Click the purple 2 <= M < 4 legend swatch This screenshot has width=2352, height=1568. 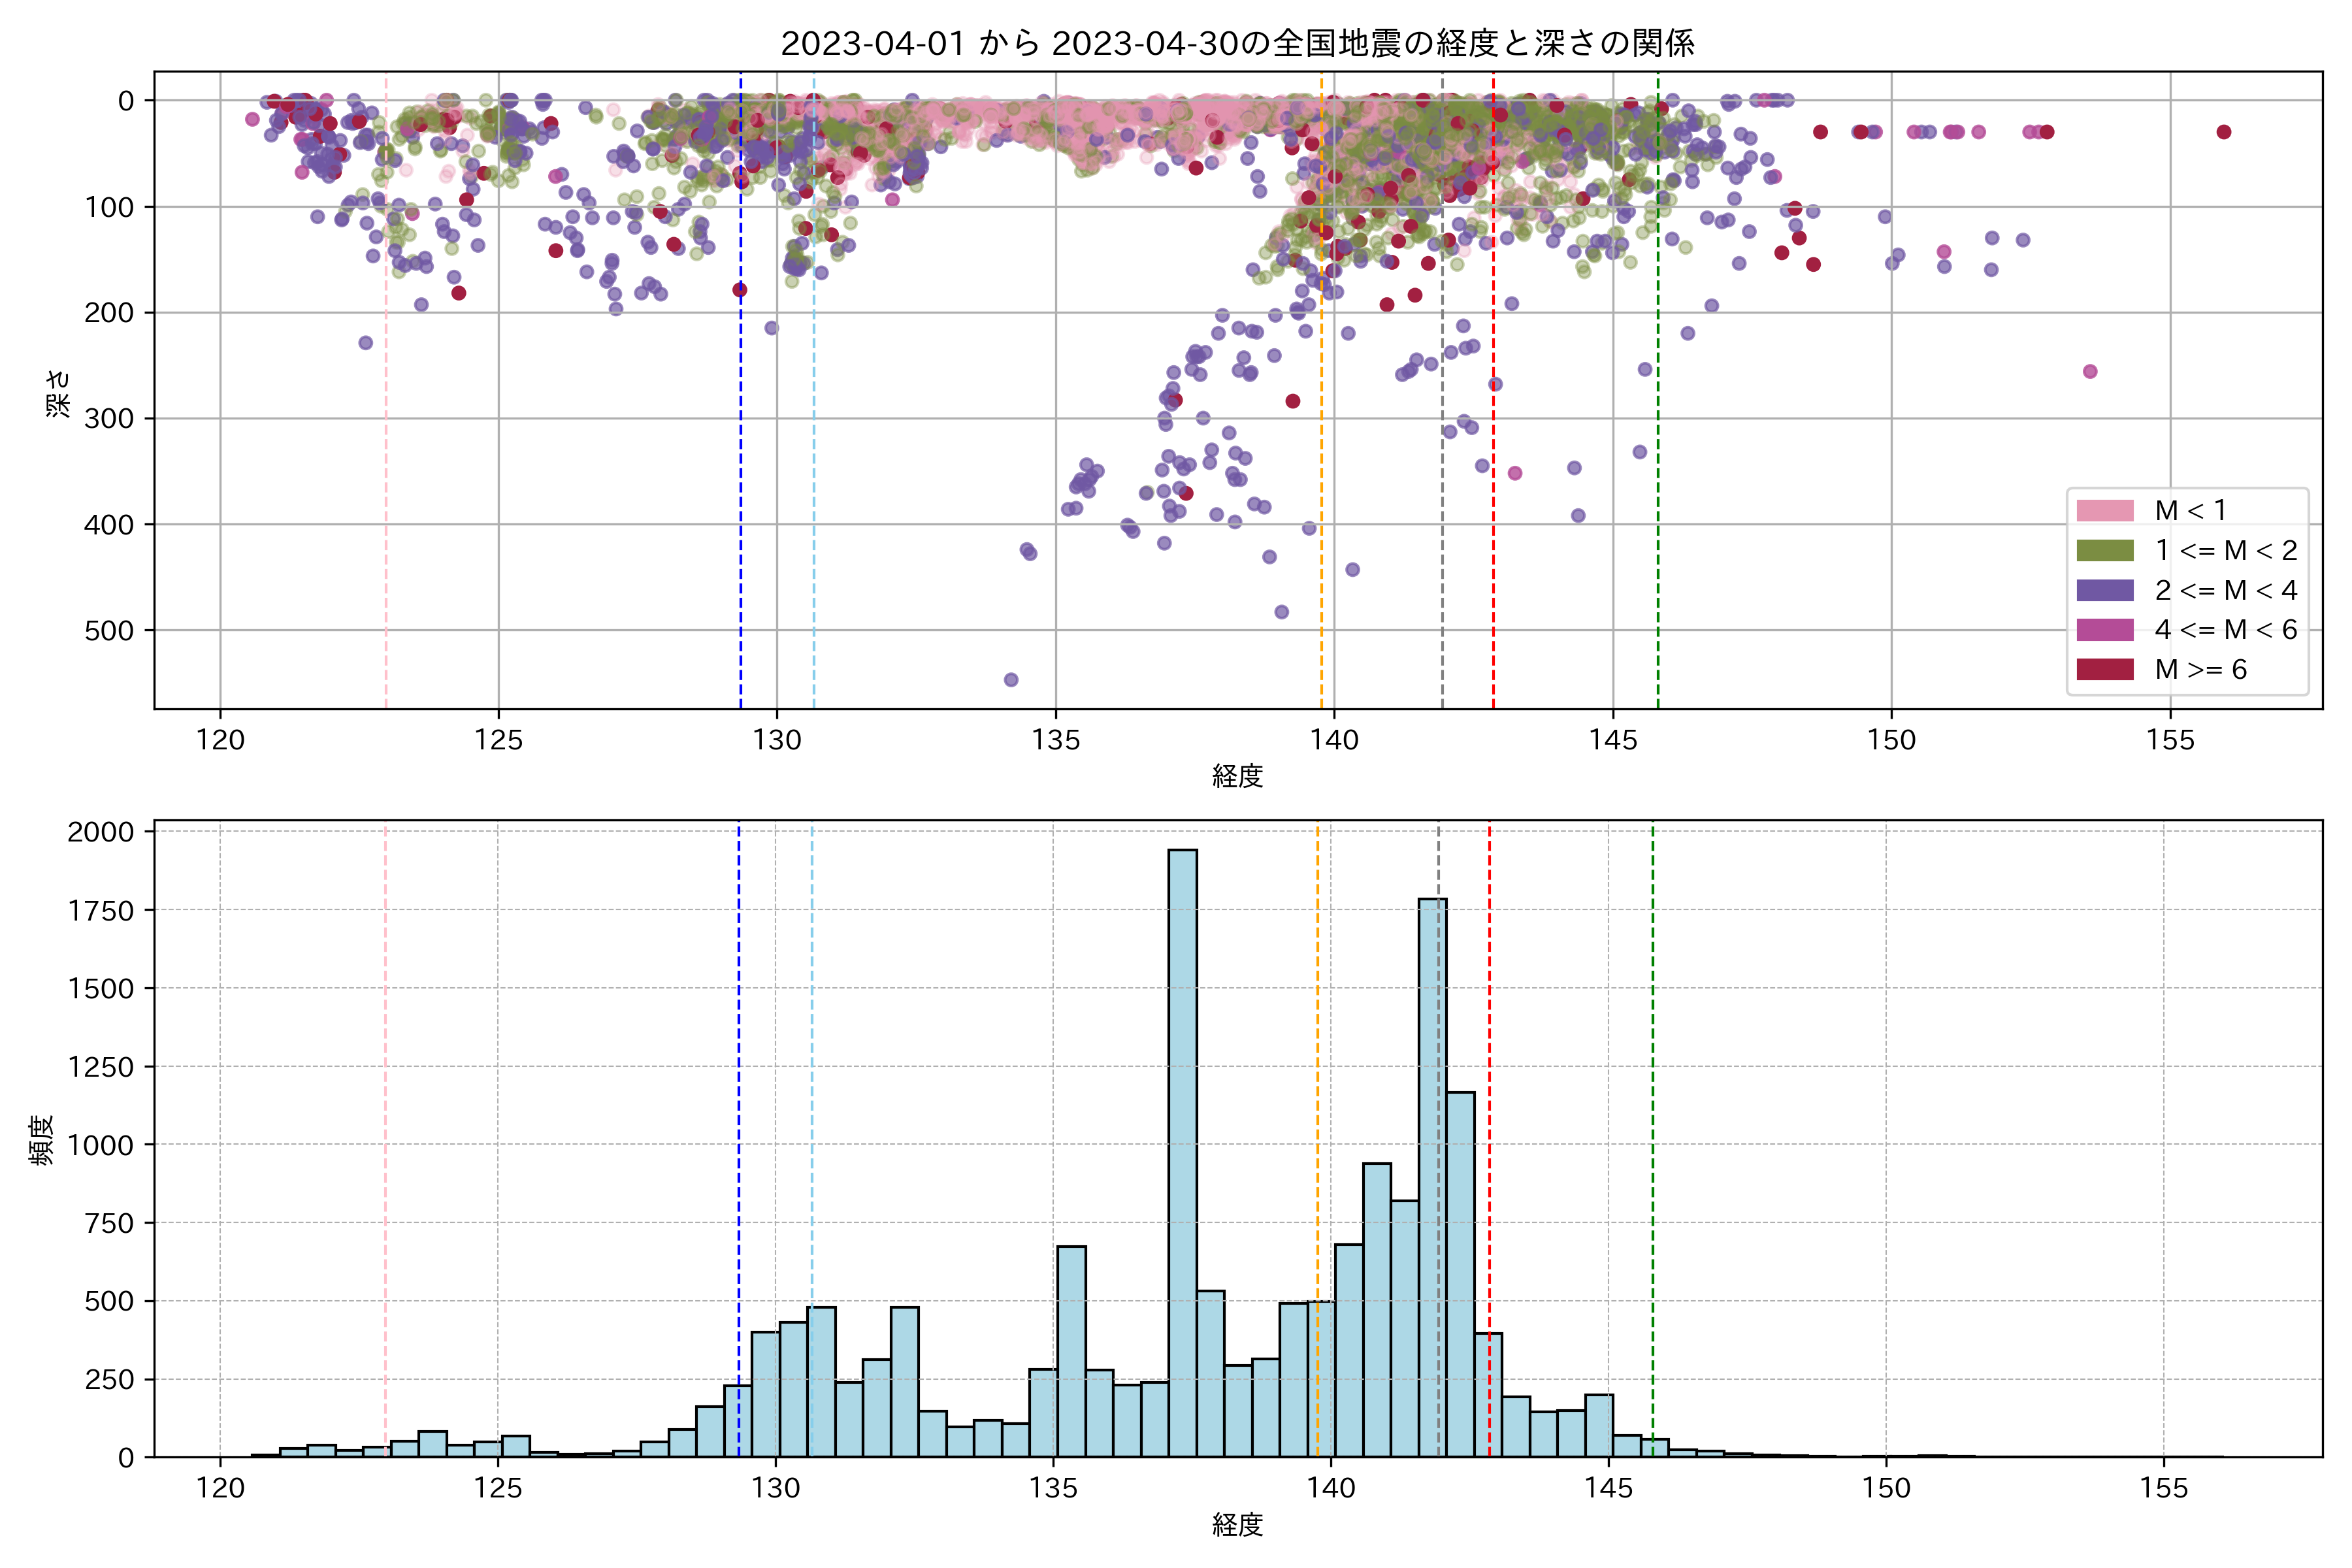tap(2104, 590)
